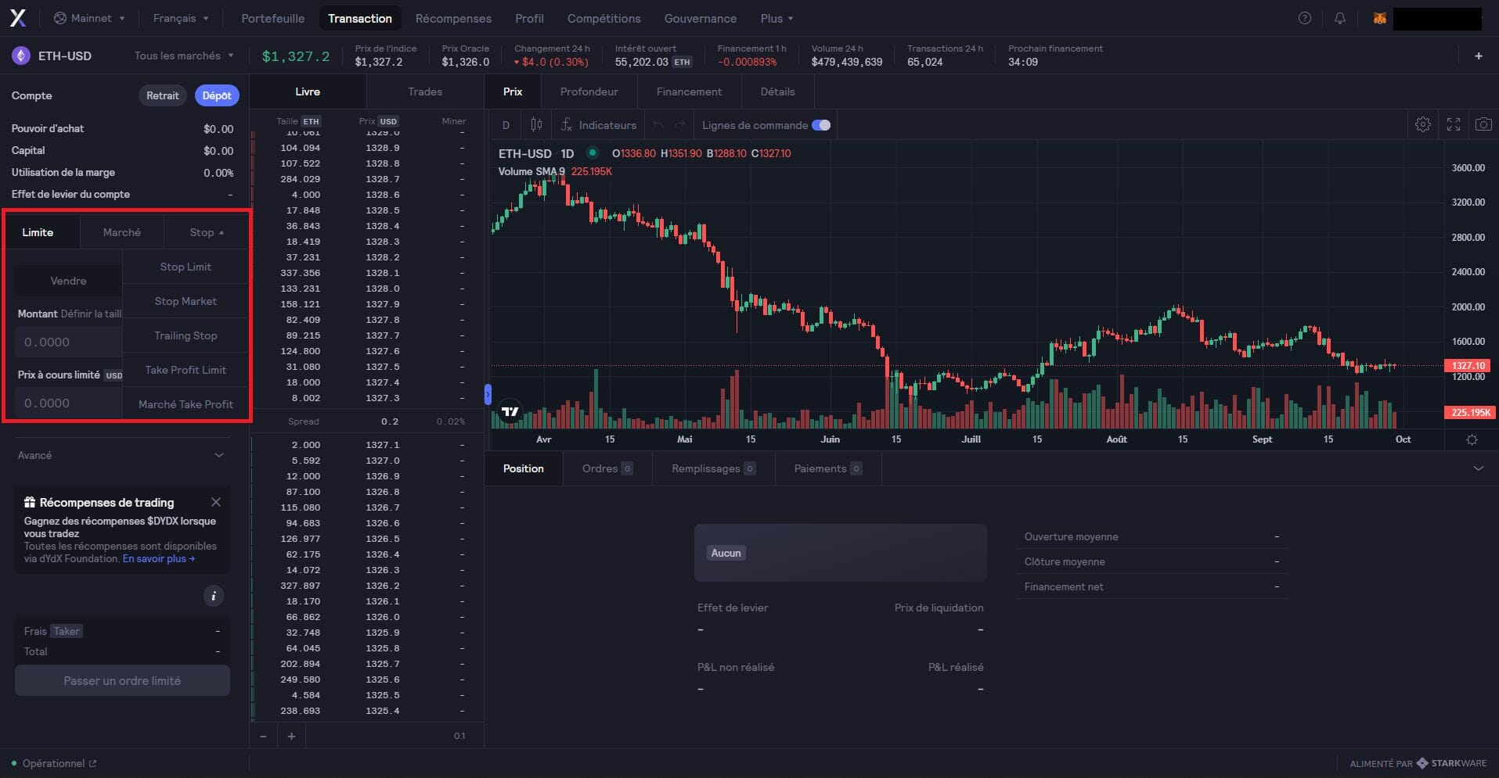Open the Plus menu dropdown
Screen dimensions: 1499x778
[777, 18]
